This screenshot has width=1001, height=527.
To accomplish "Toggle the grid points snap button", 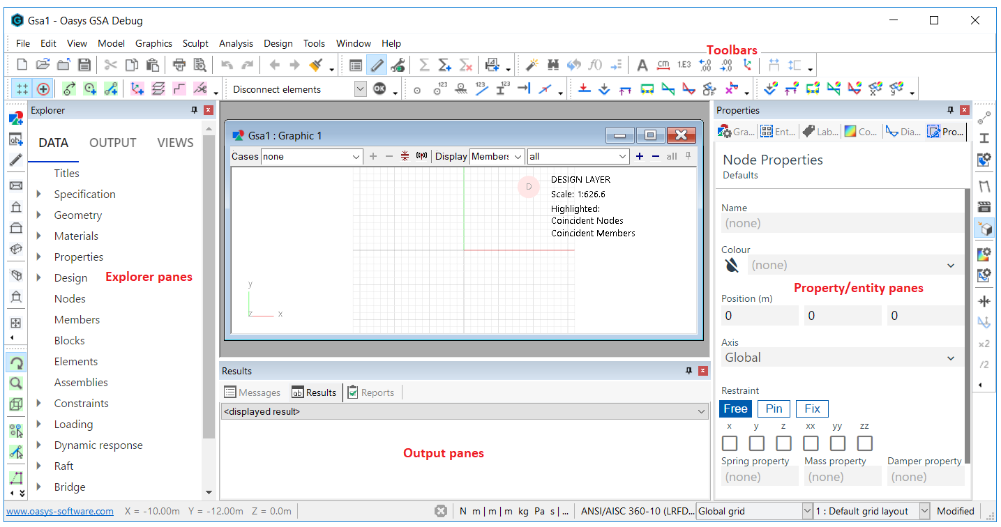I will click(x=22, y=89).
